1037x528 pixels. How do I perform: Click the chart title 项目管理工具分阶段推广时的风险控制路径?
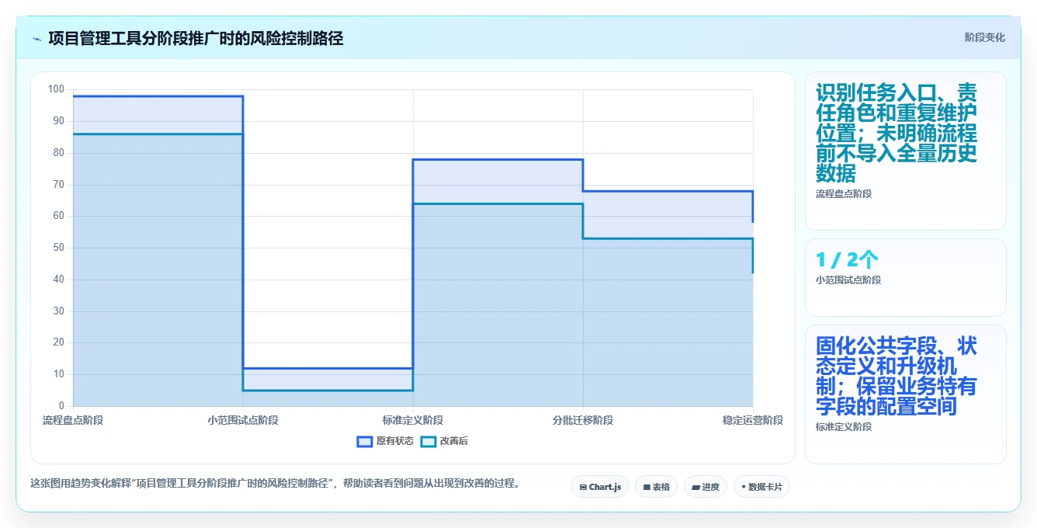tap(196, 38)
